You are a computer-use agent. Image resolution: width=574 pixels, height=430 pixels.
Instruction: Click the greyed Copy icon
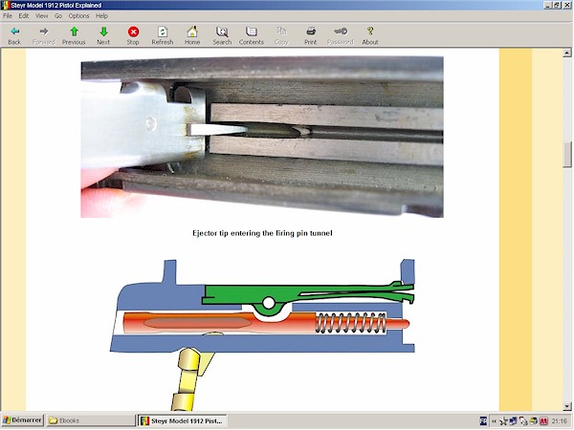point(281,36)
